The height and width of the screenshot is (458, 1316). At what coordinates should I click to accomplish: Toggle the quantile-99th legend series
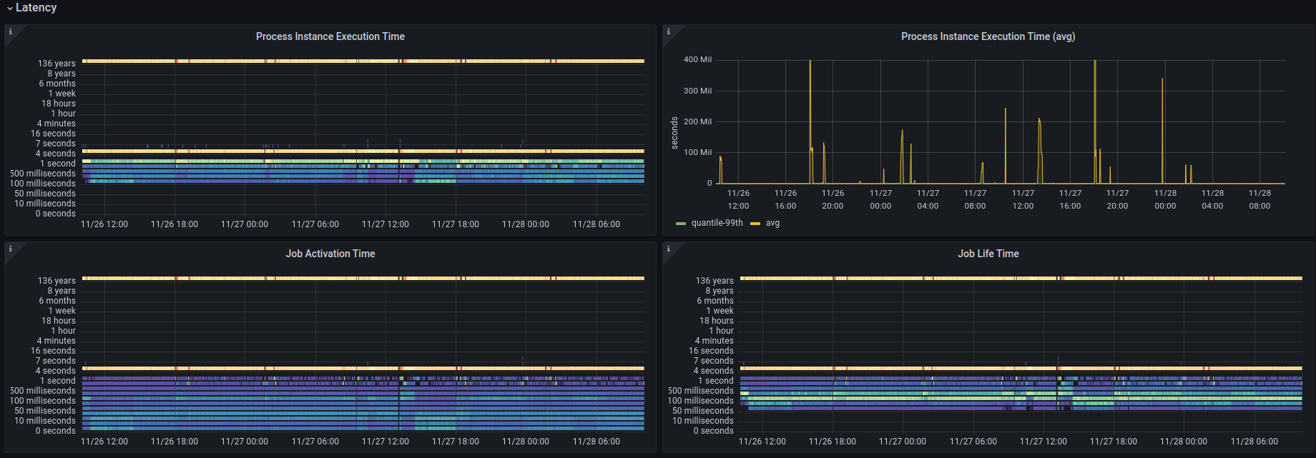pyautogui.click(x=717, y=223)
